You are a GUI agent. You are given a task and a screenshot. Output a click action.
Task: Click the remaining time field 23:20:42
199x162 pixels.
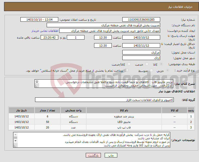coord(49,37)
